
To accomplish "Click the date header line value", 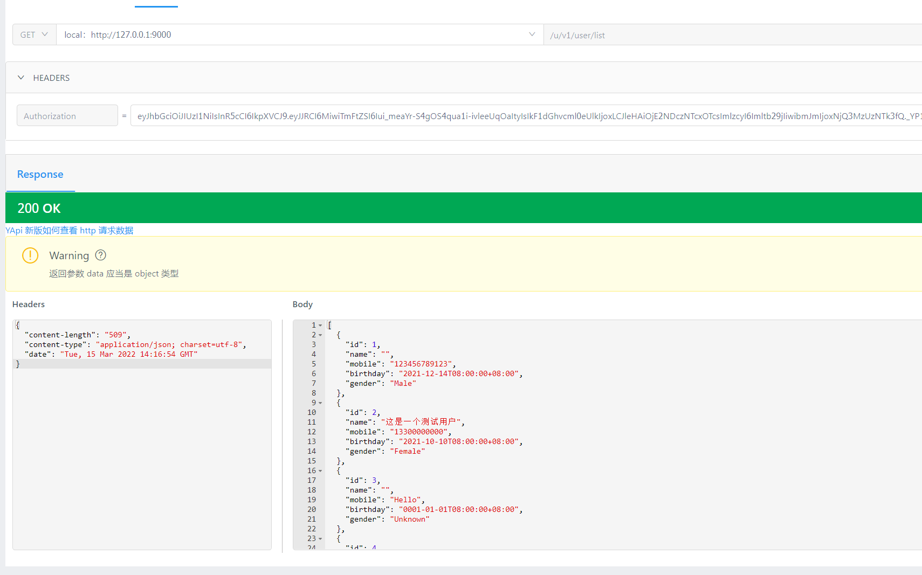I will [x=129, y=354].
